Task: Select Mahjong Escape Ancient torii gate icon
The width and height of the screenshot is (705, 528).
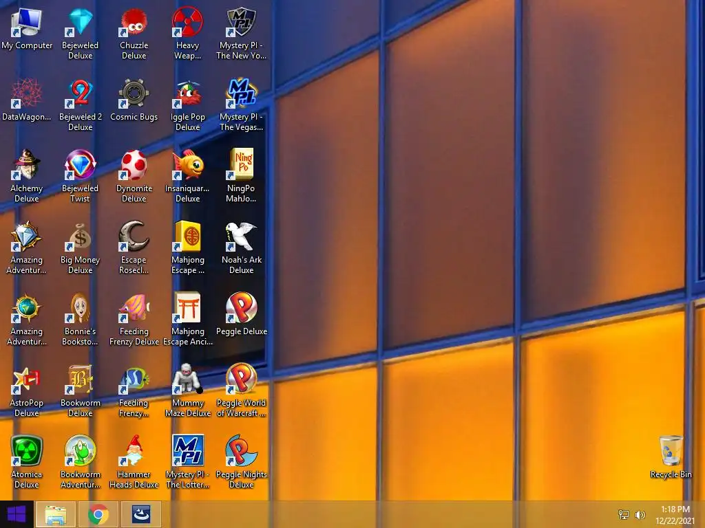Action: 187,309
